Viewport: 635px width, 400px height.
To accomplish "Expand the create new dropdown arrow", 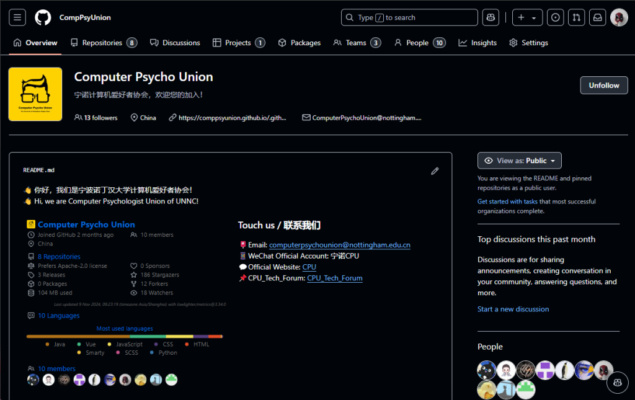I will pyautogui.click(x=534, y=18).
